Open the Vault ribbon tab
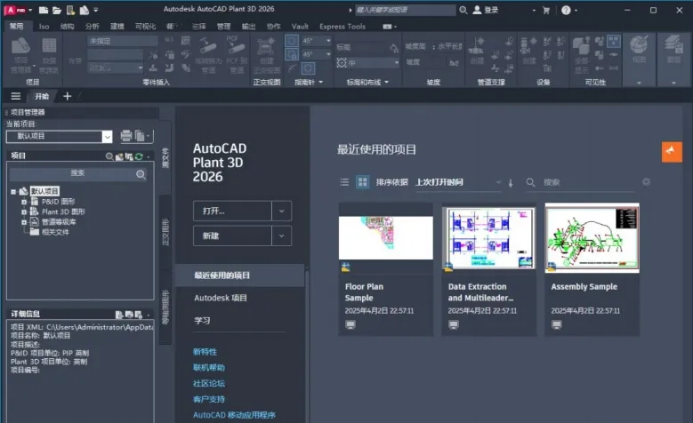 coord(300,27)
